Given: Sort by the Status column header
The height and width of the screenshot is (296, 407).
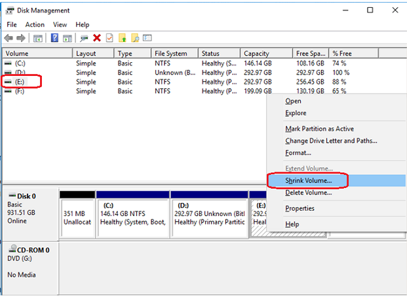Looking at the screenshot, I should coord(220,54).
